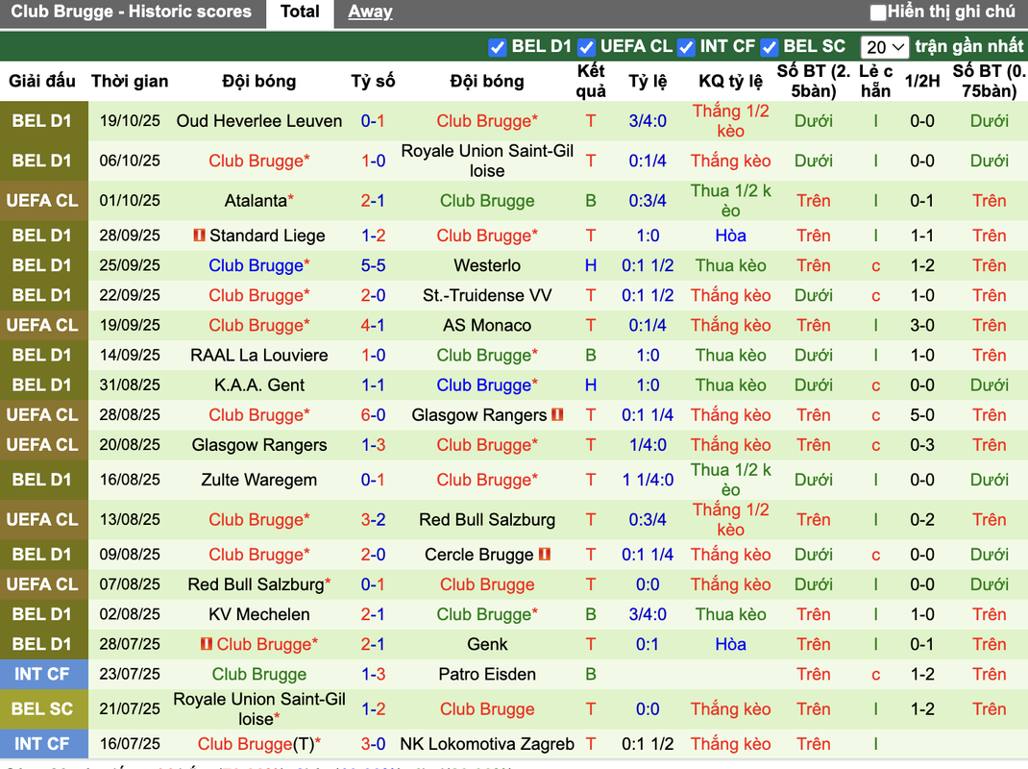
Task: Uncheck the INT CF filter checkbox
Action: tap(686, 47)
